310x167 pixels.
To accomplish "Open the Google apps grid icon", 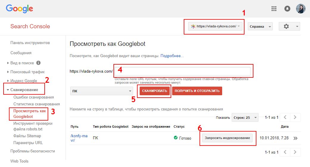I will [x=274, y=9].
